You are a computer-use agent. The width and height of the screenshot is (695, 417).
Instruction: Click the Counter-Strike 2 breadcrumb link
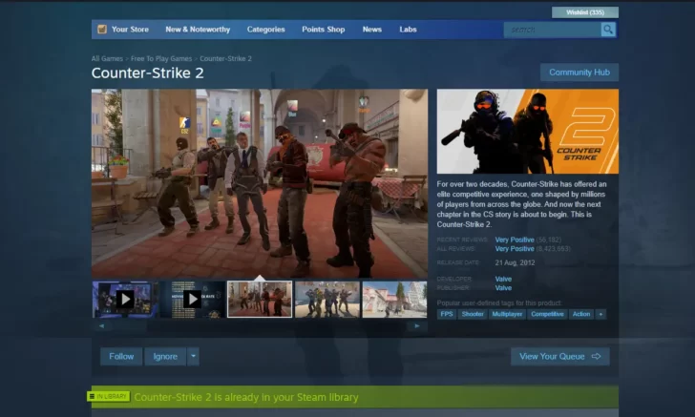click(x=225, y=58)
